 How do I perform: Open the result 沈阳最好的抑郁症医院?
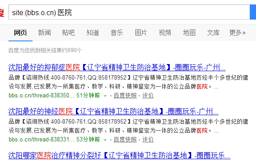tap(117, 67)
